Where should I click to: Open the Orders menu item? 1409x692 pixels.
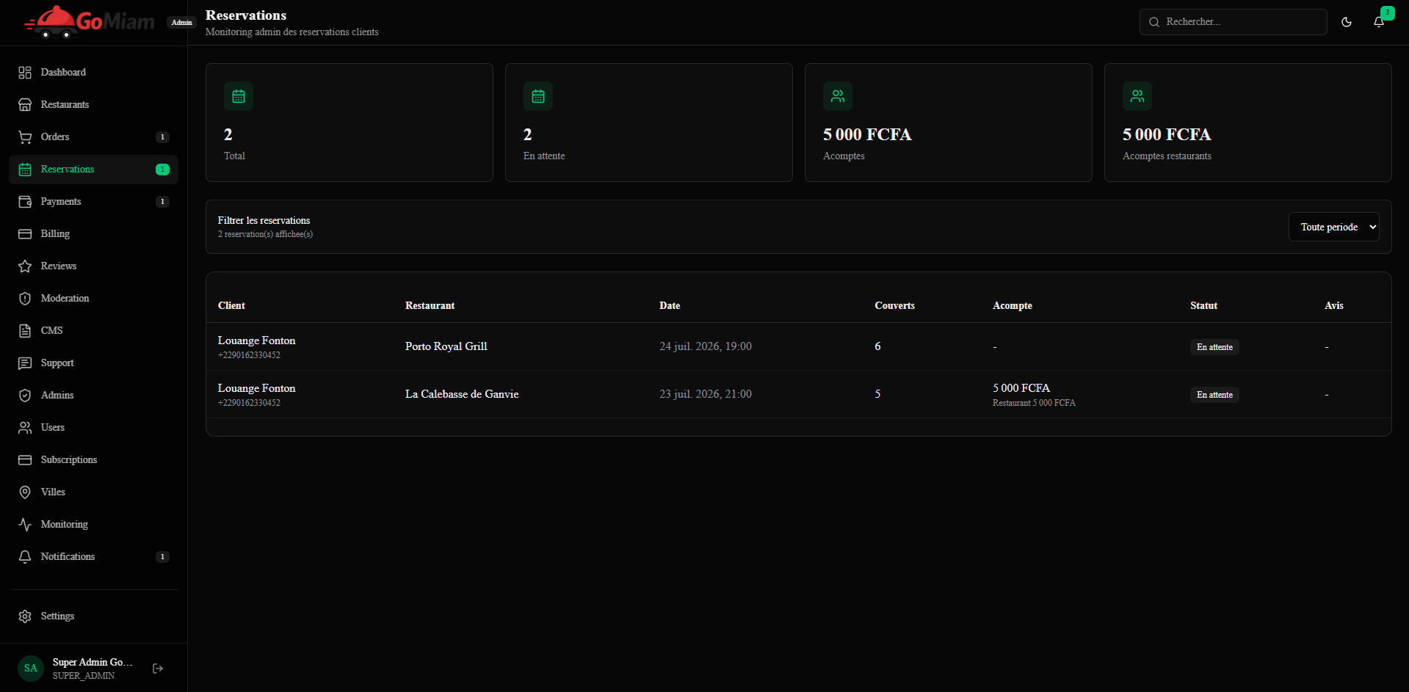coord(93,137)
